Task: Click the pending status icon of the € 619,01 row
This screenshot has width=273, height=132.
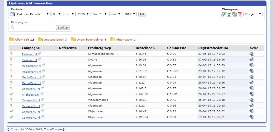Action: click(x=11, y=71)
